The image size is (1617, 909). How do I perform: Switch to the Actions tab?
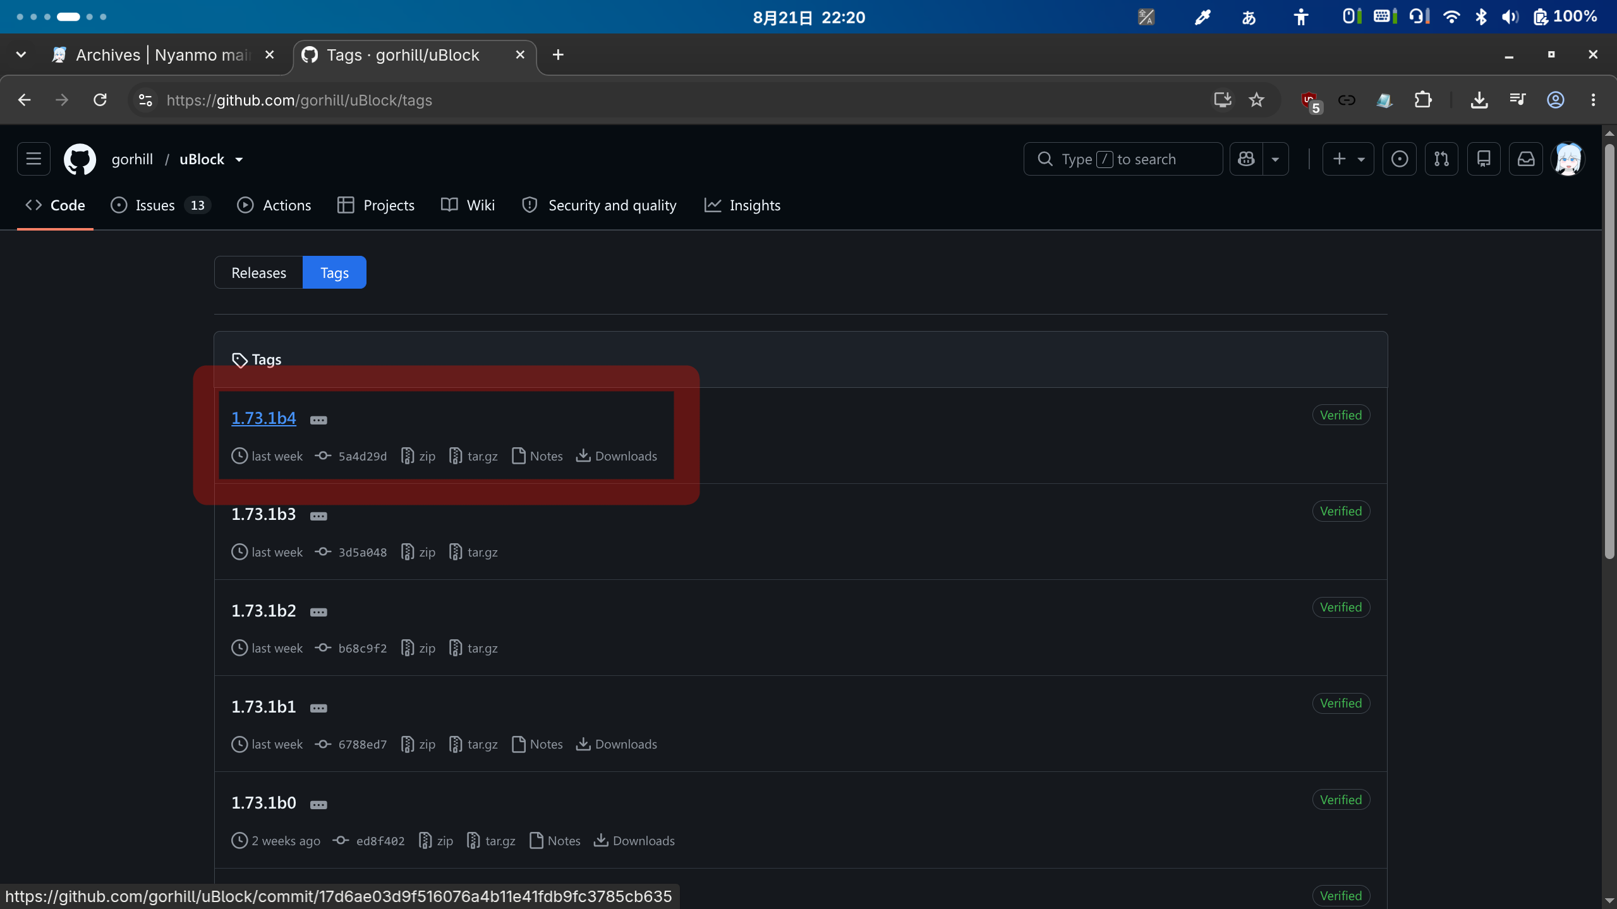point(274,205)
